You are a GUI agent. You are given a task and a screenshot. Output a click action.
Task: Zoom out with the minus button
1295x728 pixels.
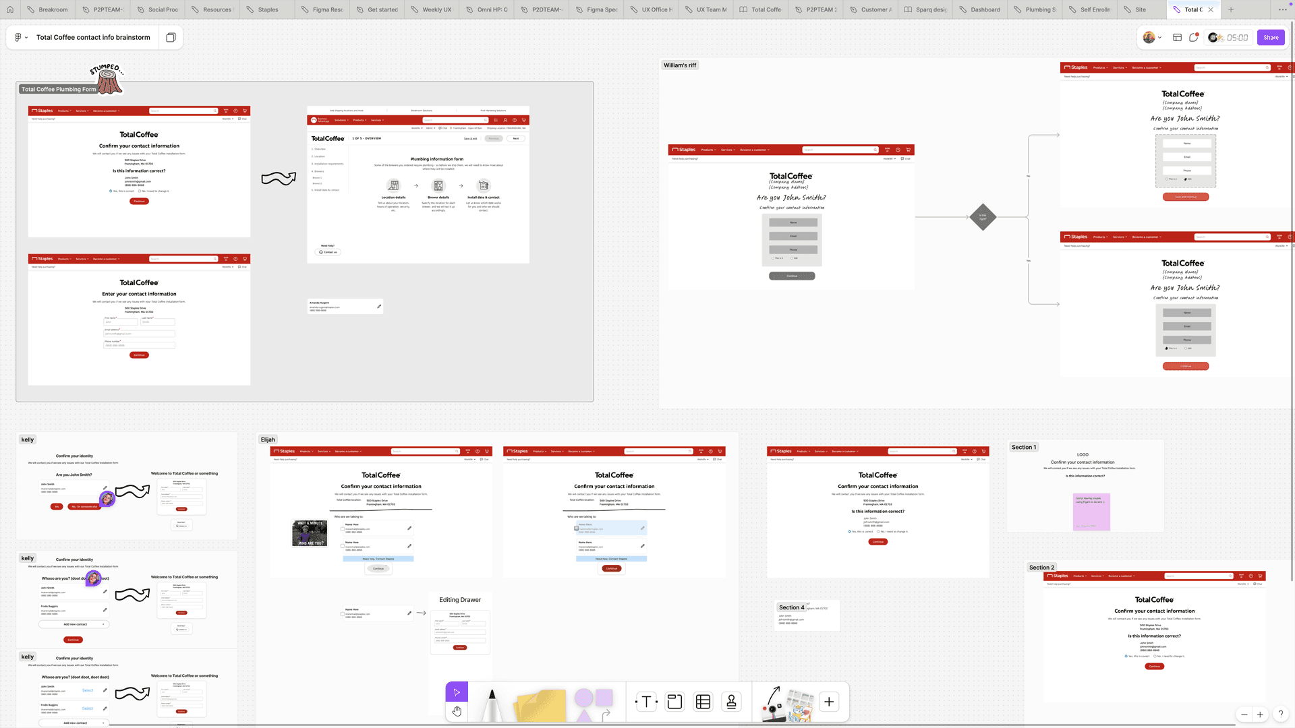coord(1244,715)
